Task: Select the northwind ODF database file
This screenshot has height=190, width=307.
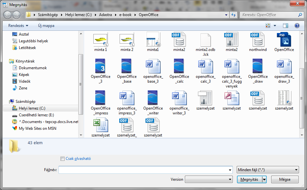Action: (x=258, y=42)
